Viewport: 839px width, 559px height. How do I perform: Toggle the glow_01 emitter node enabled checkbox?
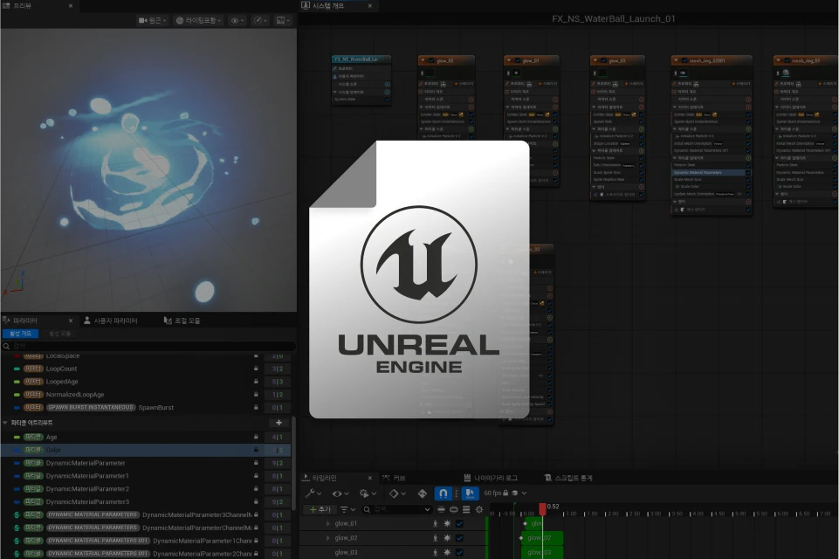pos(518,60)
